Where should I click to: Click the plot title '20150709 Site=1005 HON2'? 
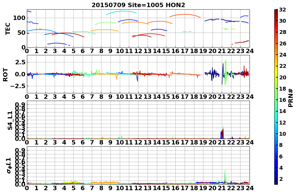[138, 5]
